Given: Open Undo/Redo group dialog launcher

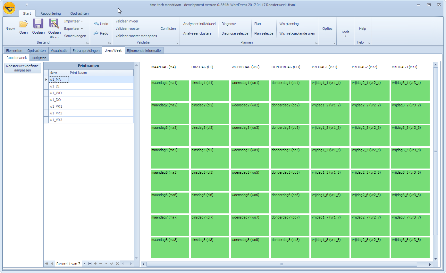Looking at the screenshot, I should coord(109,43).
